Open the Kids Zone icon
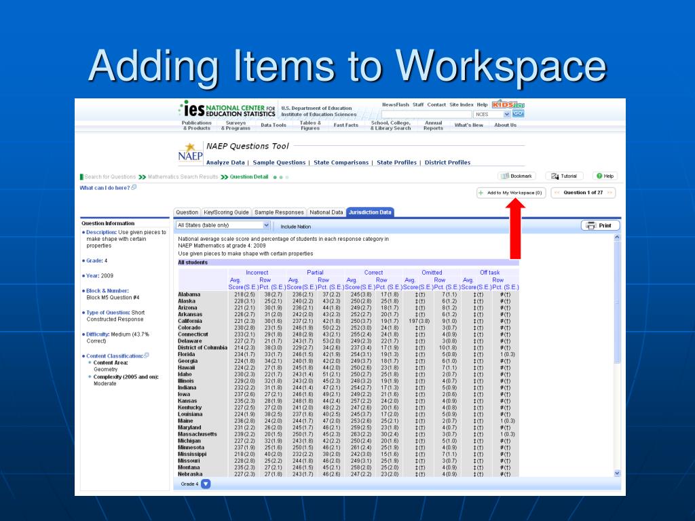695x521 pixels. pyautogui.click(x=508, y=104)
